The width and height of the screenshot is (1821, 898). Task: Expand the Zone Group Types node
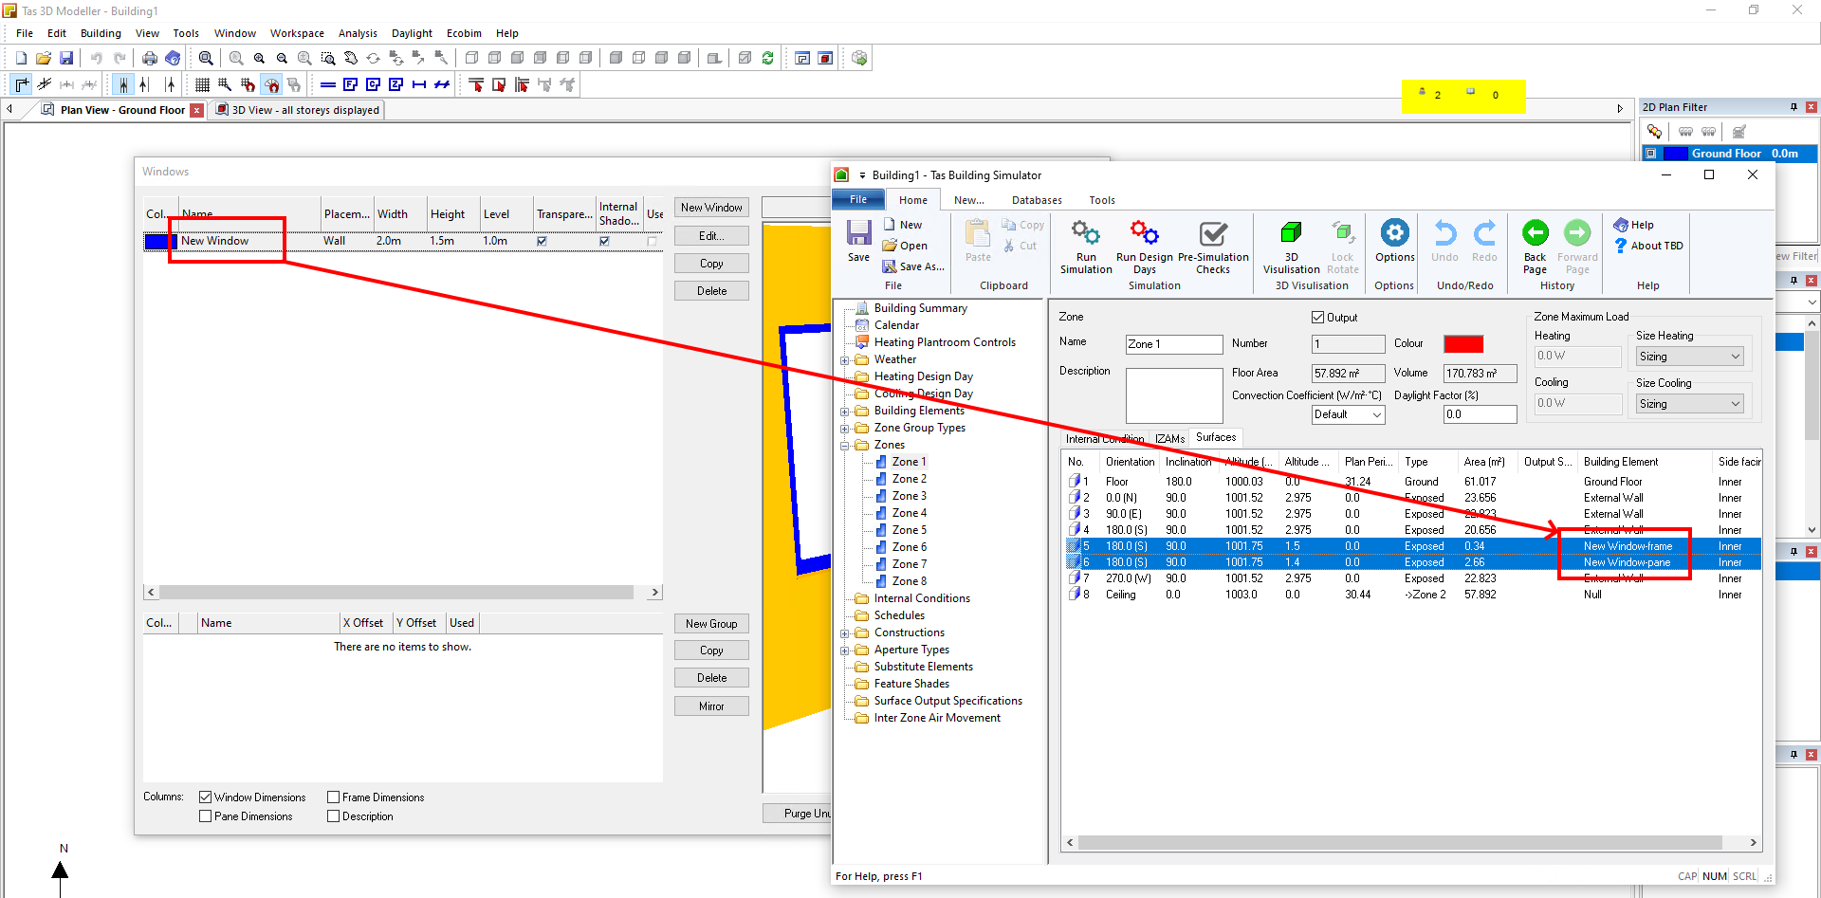point(844,429)
